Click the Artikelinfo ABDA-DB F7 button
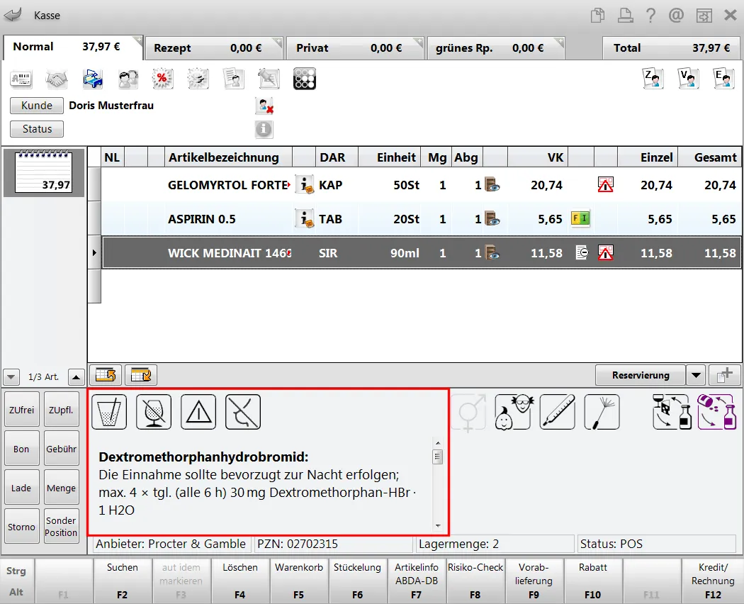This screenshot has width=744, height=604. tap(416, 581)
